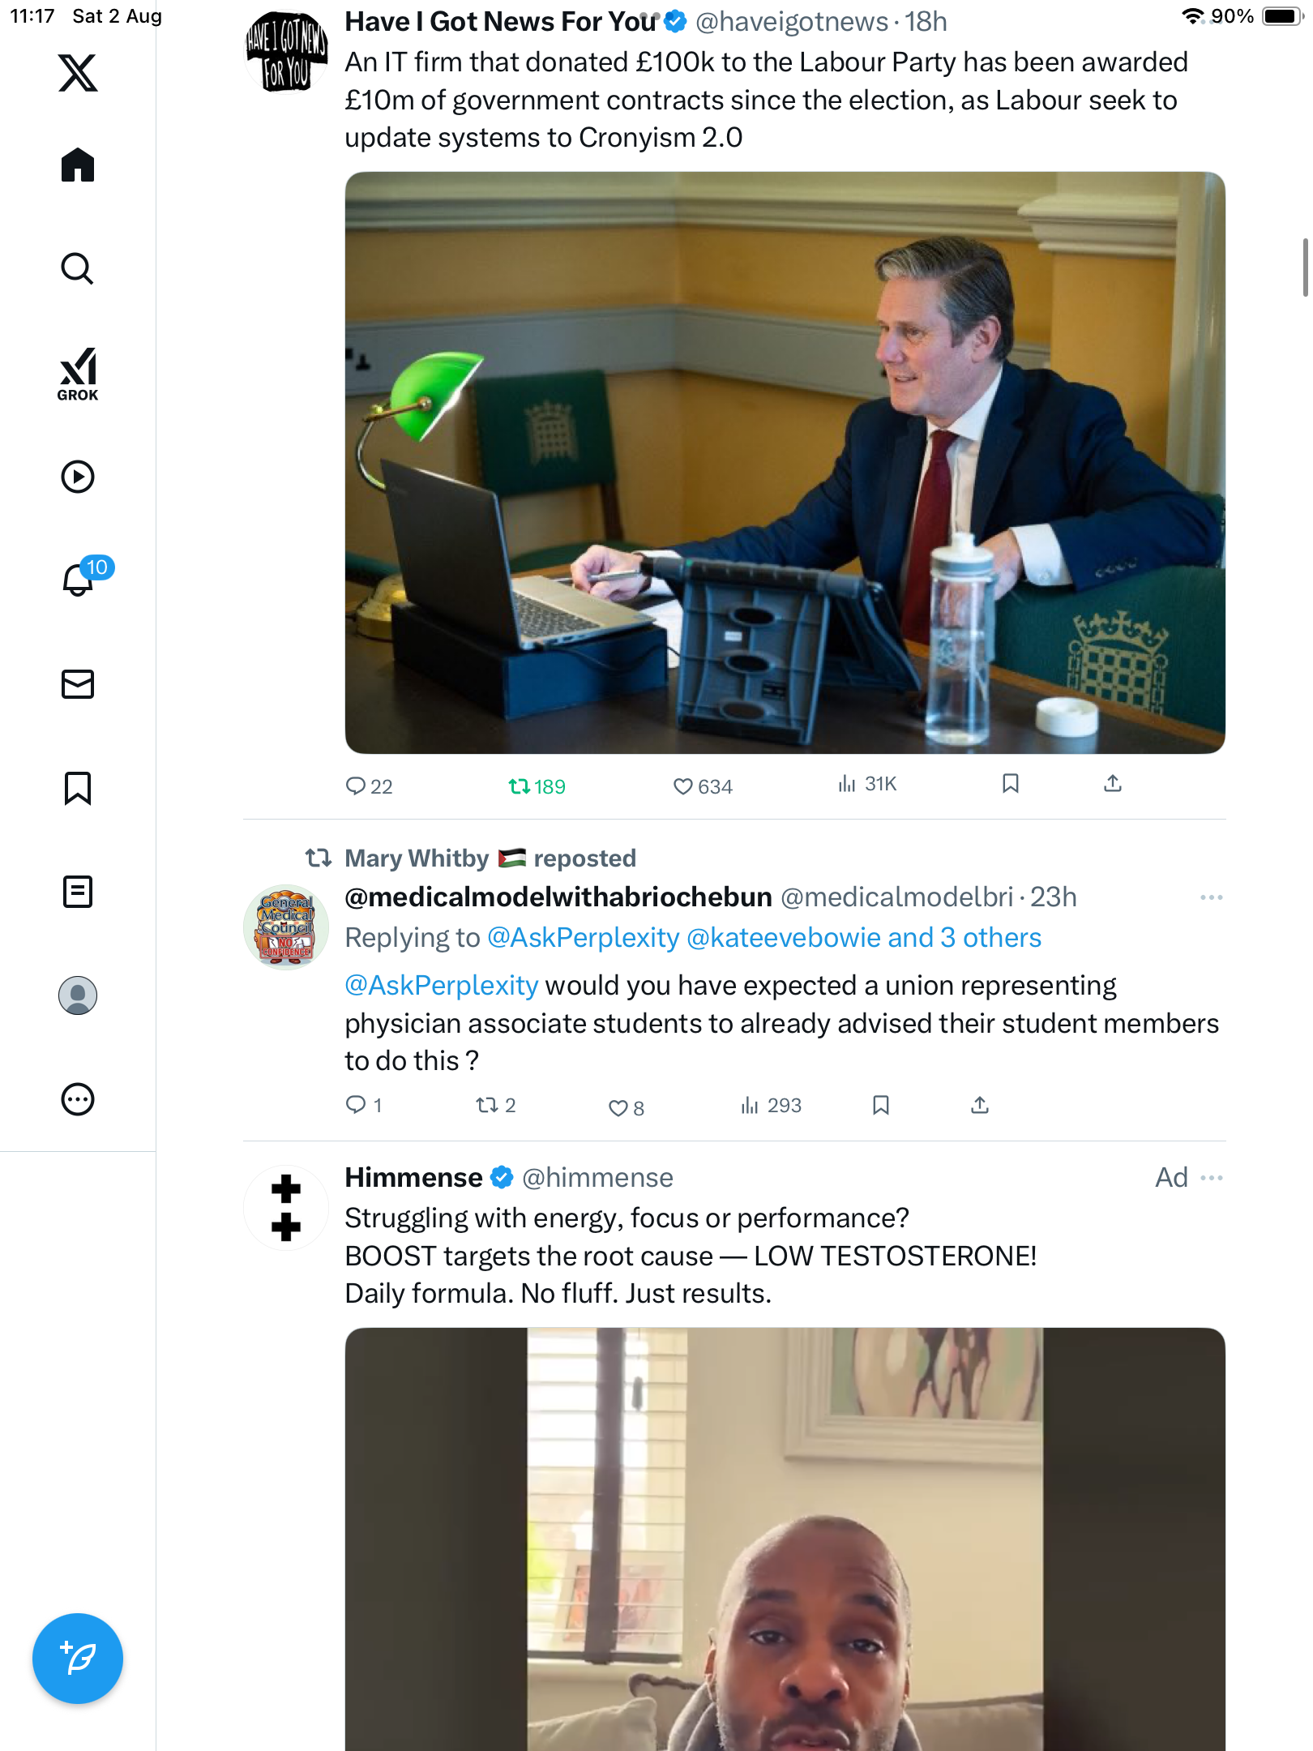This screenshot has height=1751, width=1313.
Task: Open the video play tab icon
Action: coord(78,477)
